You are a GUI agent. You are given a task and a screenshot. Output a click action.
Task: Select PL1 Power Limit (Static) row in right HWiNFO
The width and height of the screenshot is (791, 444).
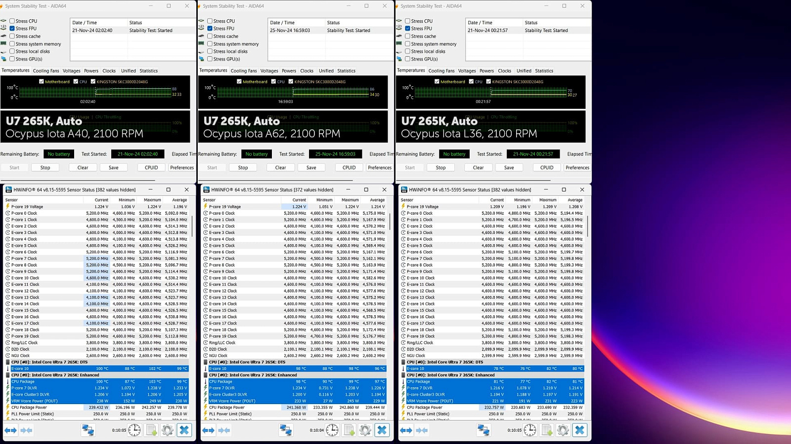(492, 414)
